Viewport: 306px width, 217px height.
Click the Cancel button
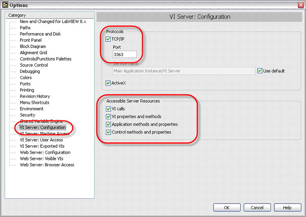pos(257,207)
